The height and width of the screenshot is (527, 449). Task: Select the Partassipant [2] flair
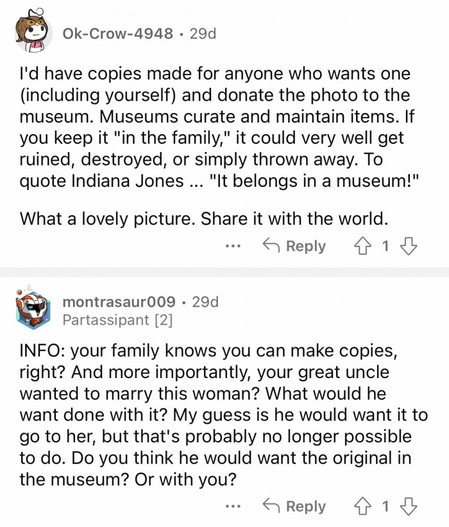[x=118, y=319]
